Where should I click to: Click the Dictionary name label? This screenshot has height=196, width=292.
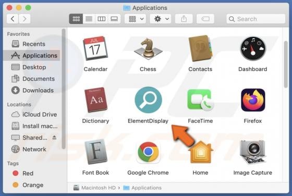pyautogui.click(x=95, y=121)
